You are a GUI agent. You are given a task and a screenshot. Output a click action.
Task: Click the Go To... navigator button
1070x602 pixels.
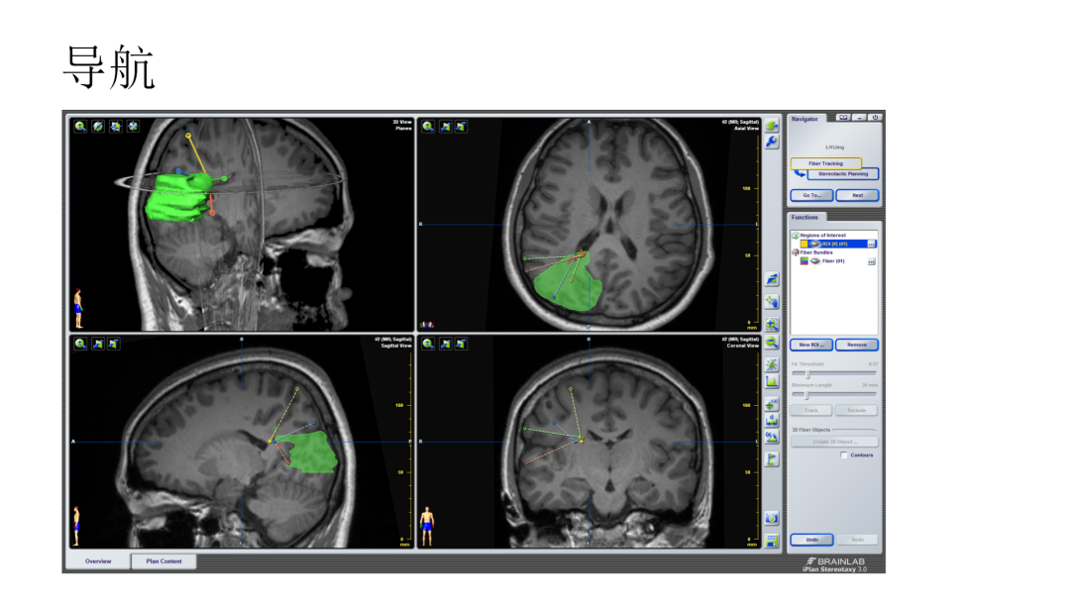(x=811, y=195)
